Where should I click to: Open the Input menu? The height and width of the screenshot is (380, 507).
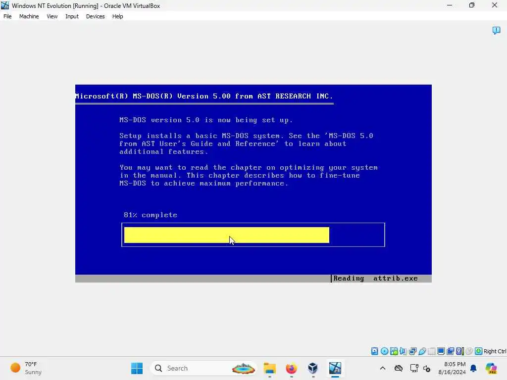pyautogui.click(x=72, y=16)
